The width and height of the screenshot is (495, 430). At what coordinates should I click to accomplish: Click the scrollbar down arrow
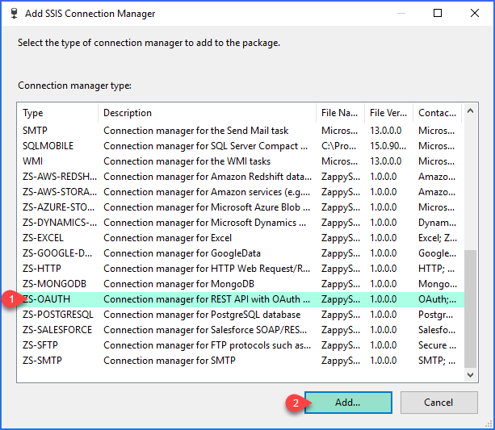[470, 375]
